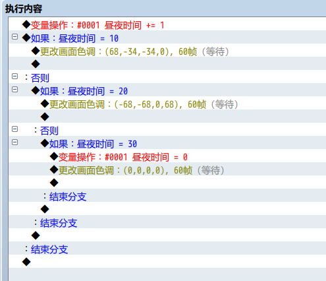
Task: Collapse the 如果:昼夜时间 = 20 branch
Action: (14, 90)
